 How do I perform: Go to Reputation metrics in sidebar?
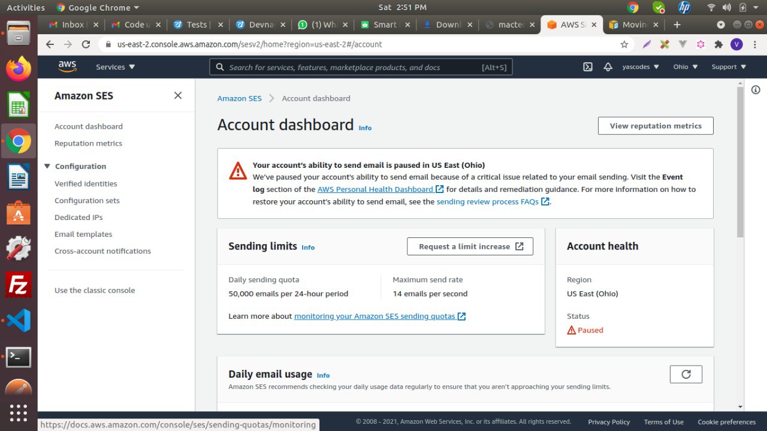[88, 143]
